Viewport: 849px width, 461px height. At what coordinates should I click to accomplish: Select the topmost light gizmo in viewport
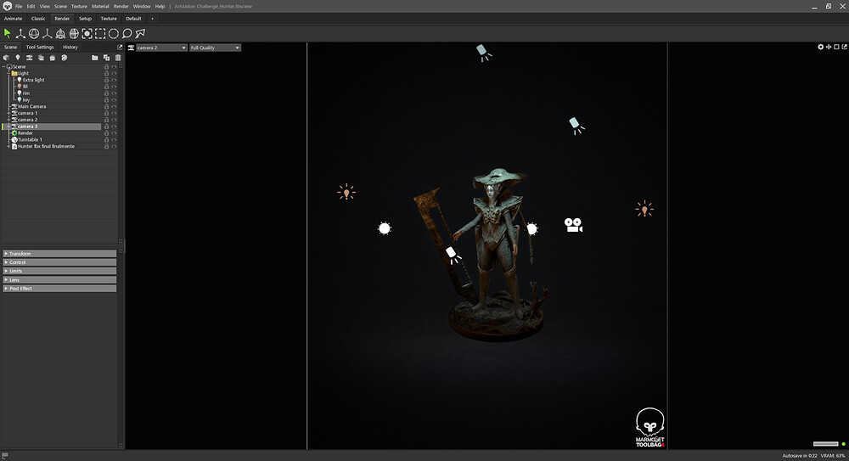[x=484, y=53]
